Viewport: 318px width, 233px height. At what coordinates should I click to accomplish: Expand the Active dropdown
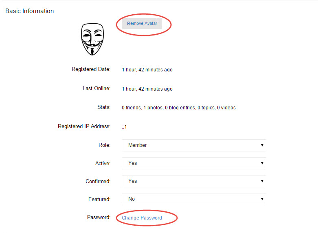194,163
